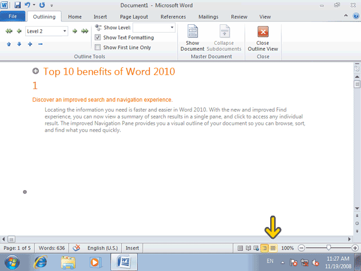Demote to body text double right arrow
The width and height of the screenshot is (361, 271).
85,31
